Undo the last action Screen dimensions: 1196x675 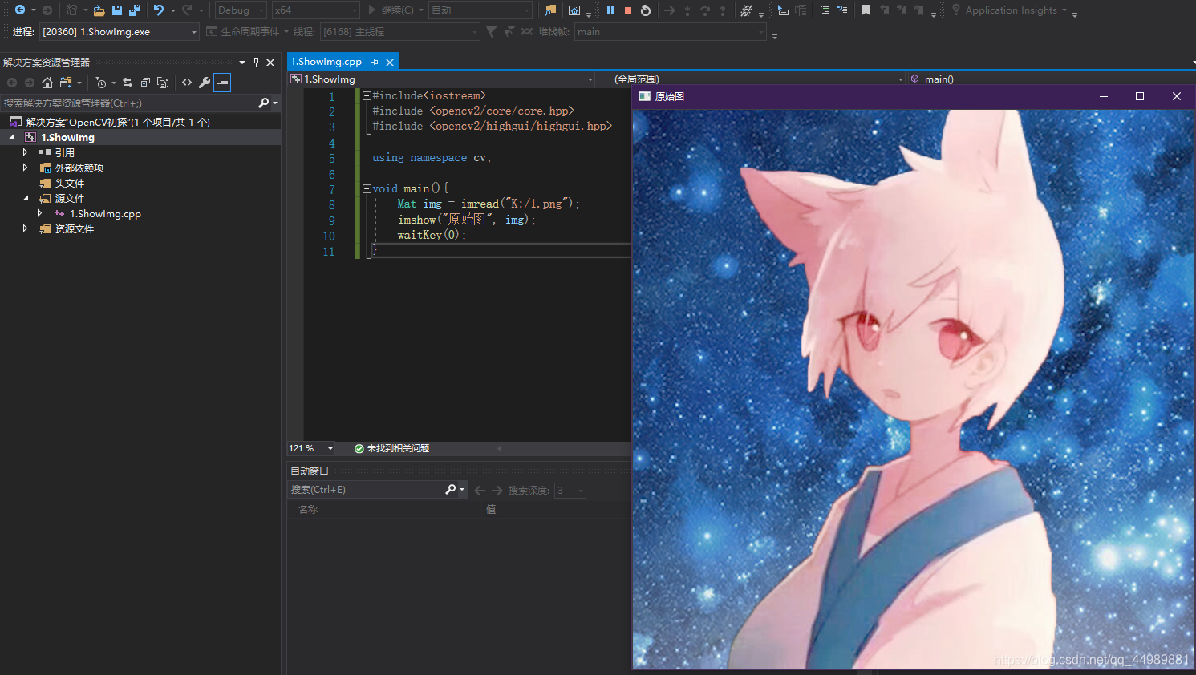pyautogui.click(x=159, y=10)
